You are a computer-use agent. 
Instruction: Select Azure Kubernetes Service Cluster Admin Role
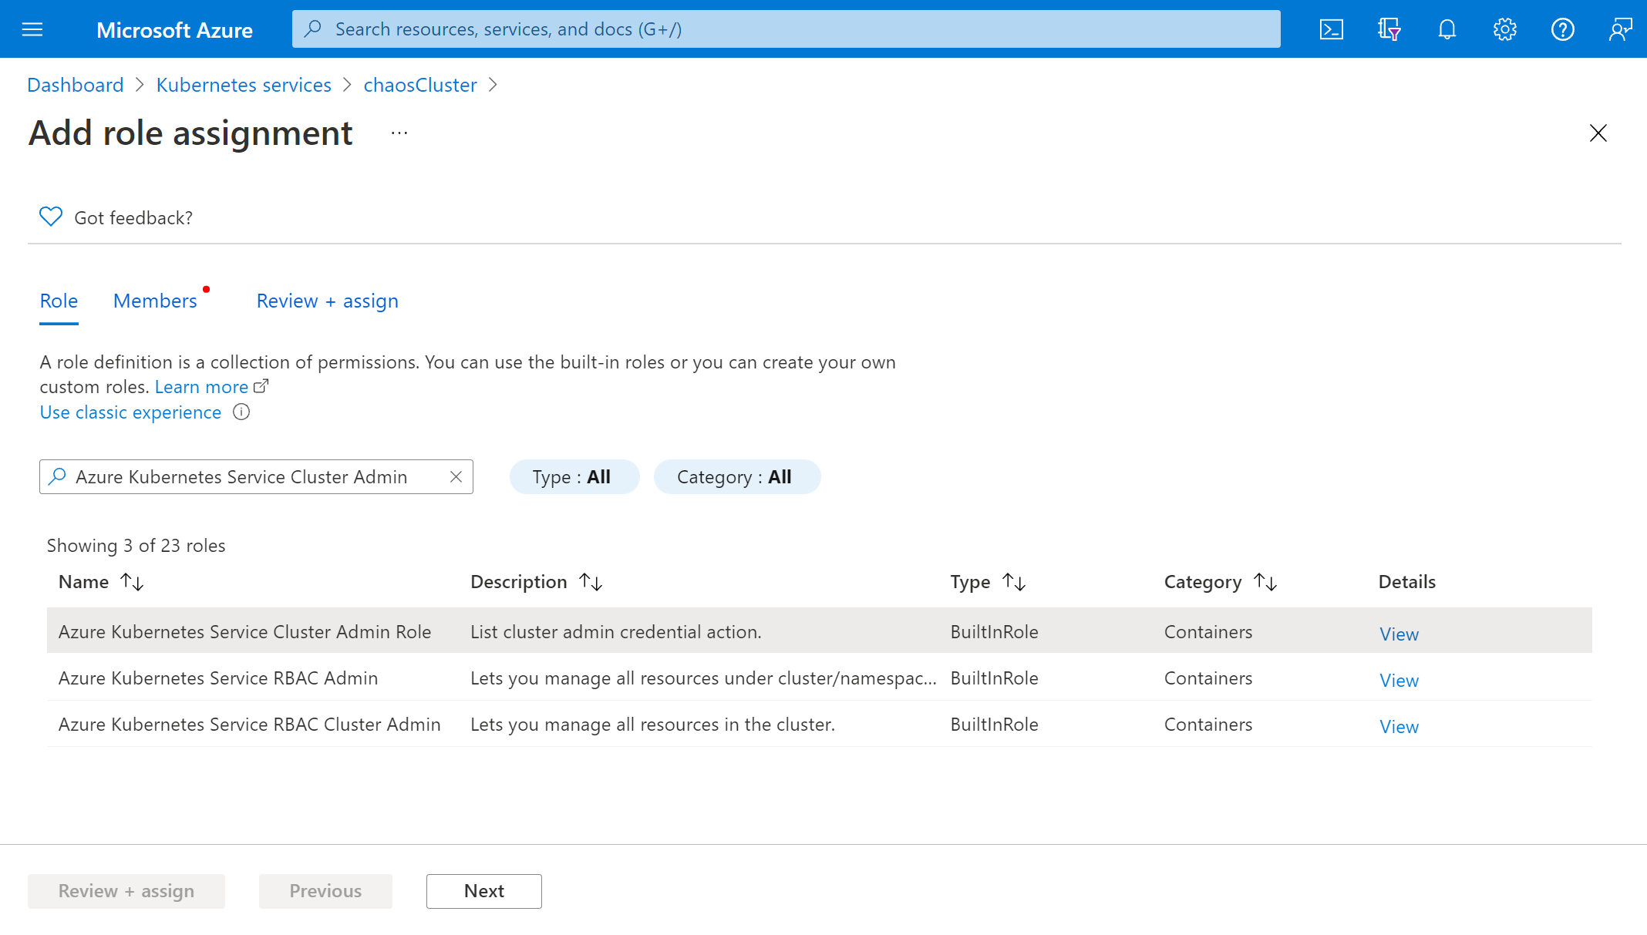point(244,631)
